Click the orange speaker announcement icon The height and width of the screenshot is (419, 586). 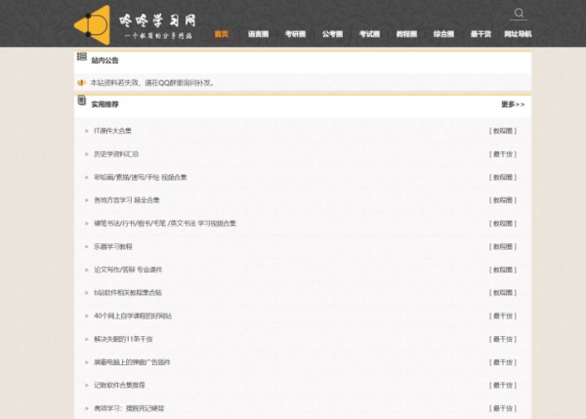tap(81, 83)
